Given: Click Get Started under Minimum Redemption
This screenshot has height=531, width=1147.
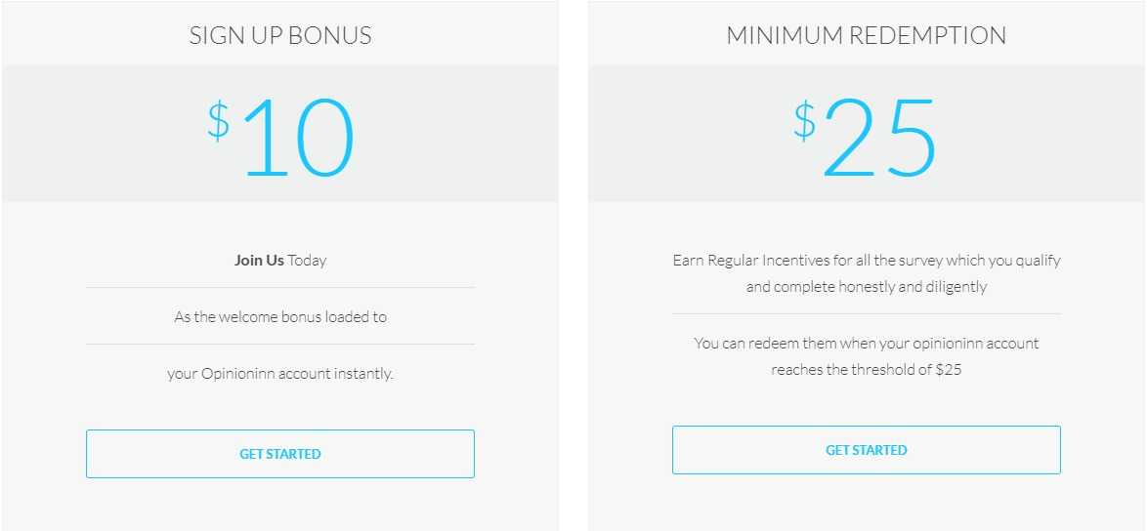Looking at the screenshot, I should [866, 450].
